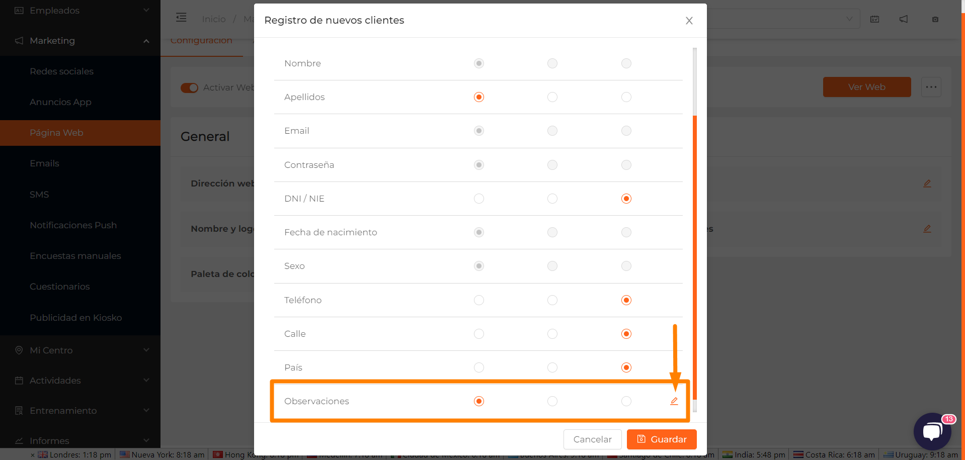Select middle radio option for DNI / NIE
The width and height of the screenshot is (965, 460).
coord(552,199)
